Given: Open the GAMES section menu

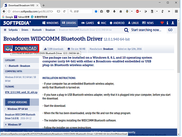Looking at the screenshot, I should coord(88,23).
